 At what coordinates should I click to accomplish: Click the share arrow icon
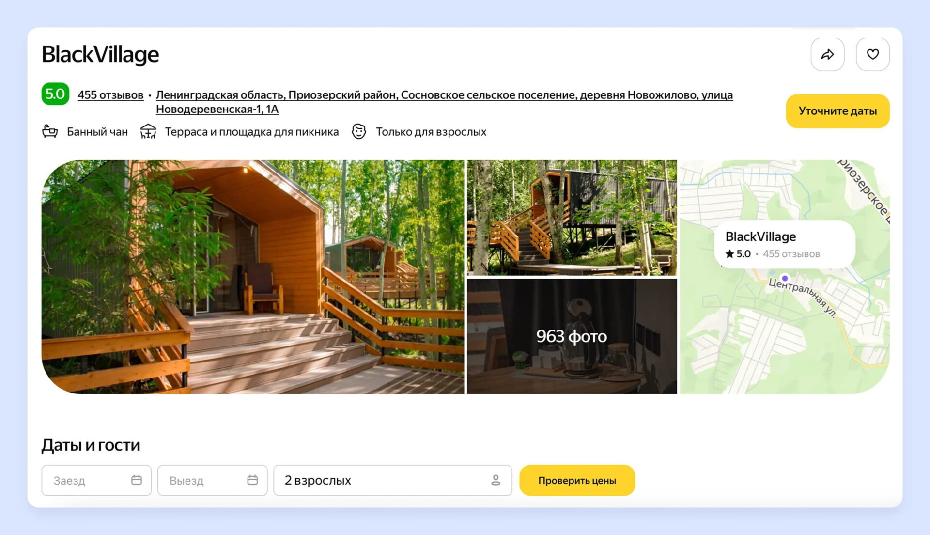coord(827,54)
